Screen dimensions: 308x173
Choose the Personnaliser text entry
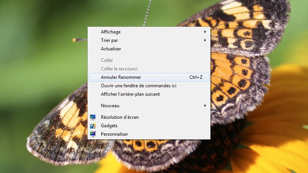point(114,134)
